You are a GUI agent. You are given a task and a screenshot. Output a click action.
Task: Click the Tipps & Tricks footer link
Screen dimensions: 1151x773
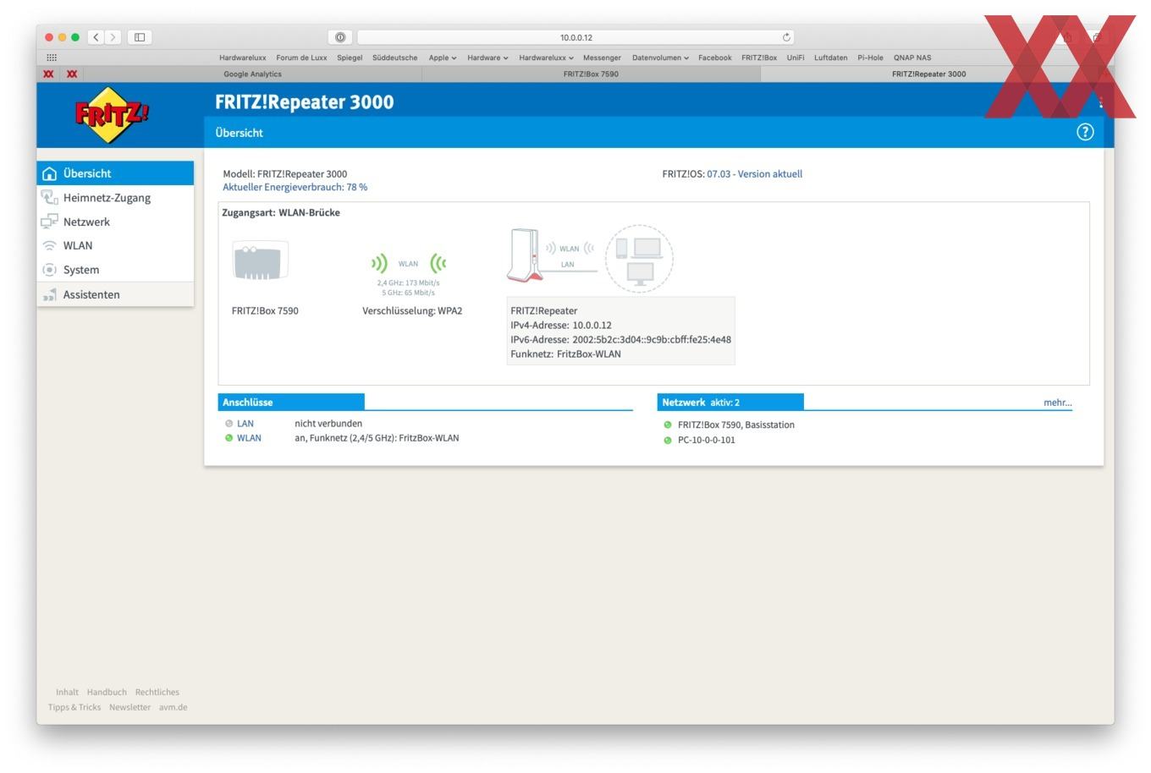74,707
